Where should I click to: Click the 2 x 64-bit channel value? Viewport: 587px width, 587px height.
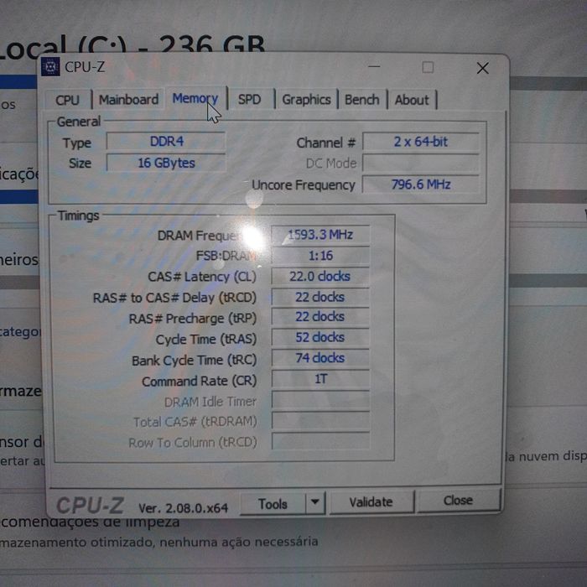[421, 142]
